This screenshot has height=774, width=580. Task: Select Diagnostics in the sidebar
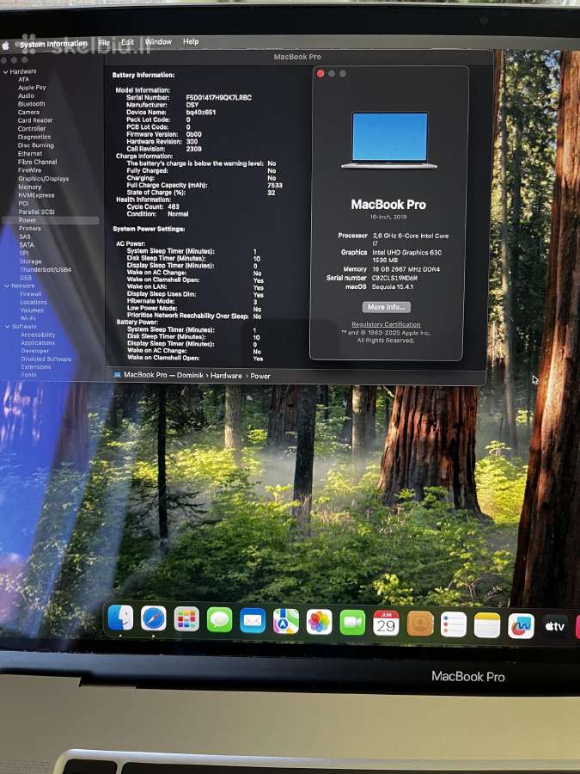34,138
